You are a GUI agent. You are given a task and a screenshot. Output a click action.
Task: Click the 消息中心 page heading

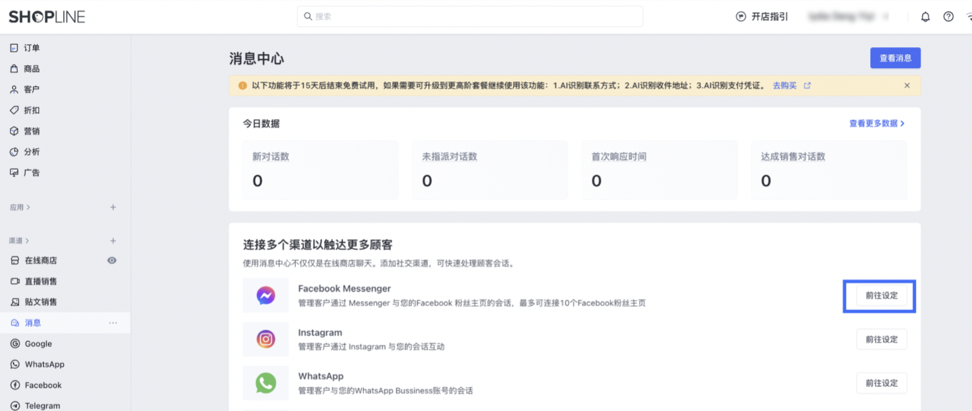click(257, 59)
